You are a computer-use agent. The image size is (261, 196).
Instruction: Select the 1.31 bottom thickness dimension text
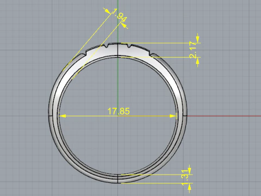(x=185, y=177)
